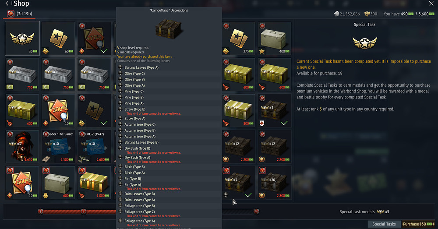Select the Special Task item costing 30

pos(22,38)
